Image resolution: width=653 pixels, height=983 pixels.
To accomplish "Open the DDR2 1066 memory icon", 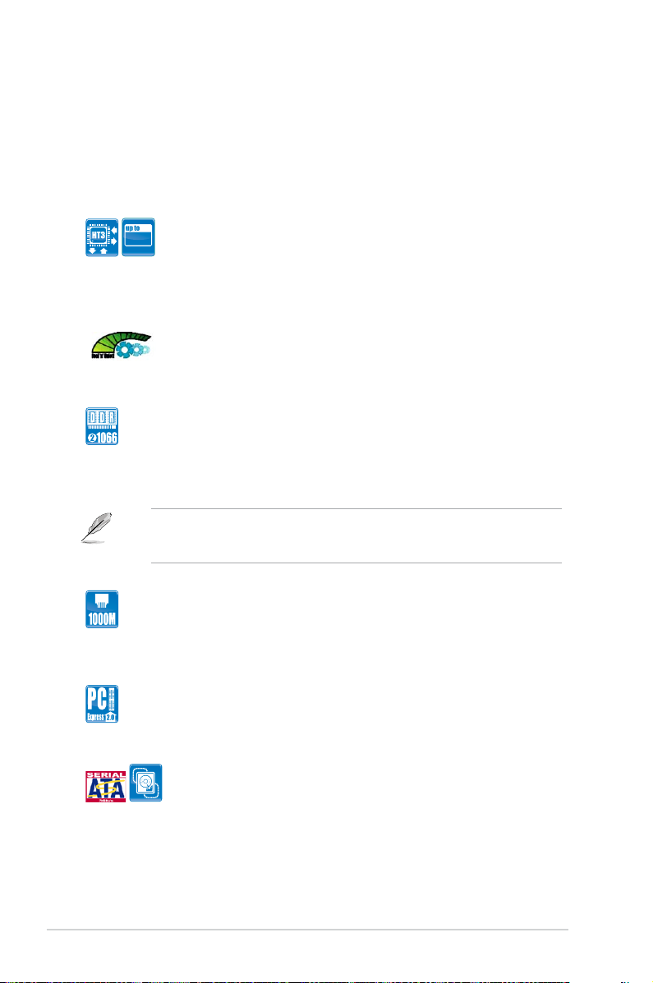I will pos(102,426).
